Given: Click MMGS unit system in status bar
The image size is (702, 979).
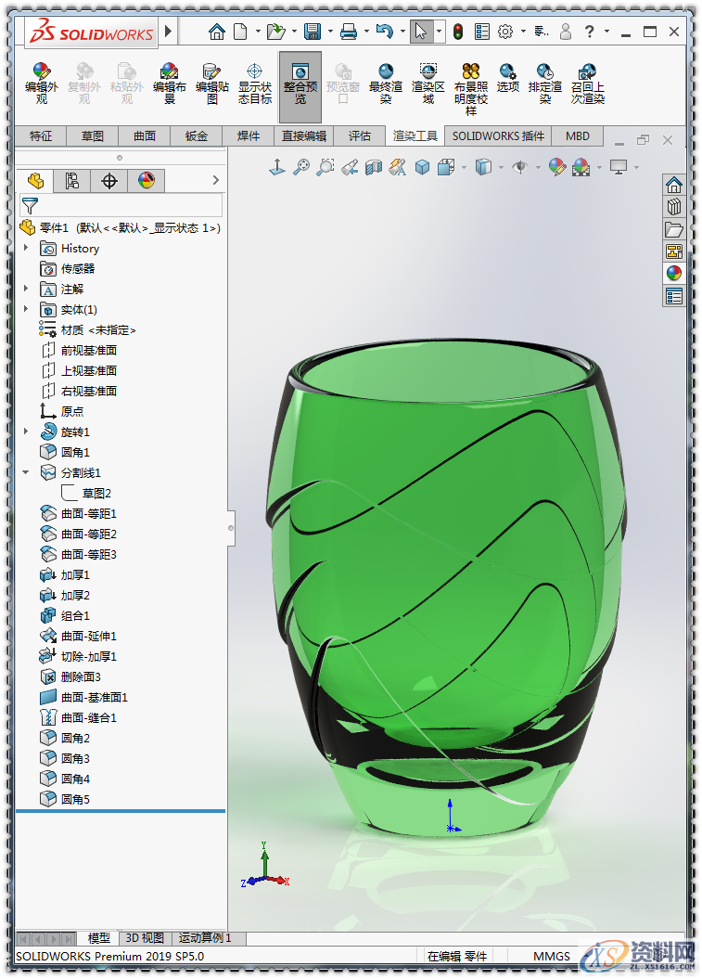Looking at the screenshot, I should (552, 956).
